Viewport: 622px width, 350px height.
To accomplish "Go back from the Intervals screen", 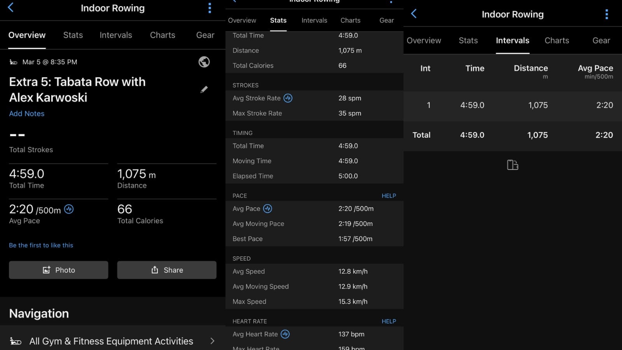I will [x=414, y=14].
